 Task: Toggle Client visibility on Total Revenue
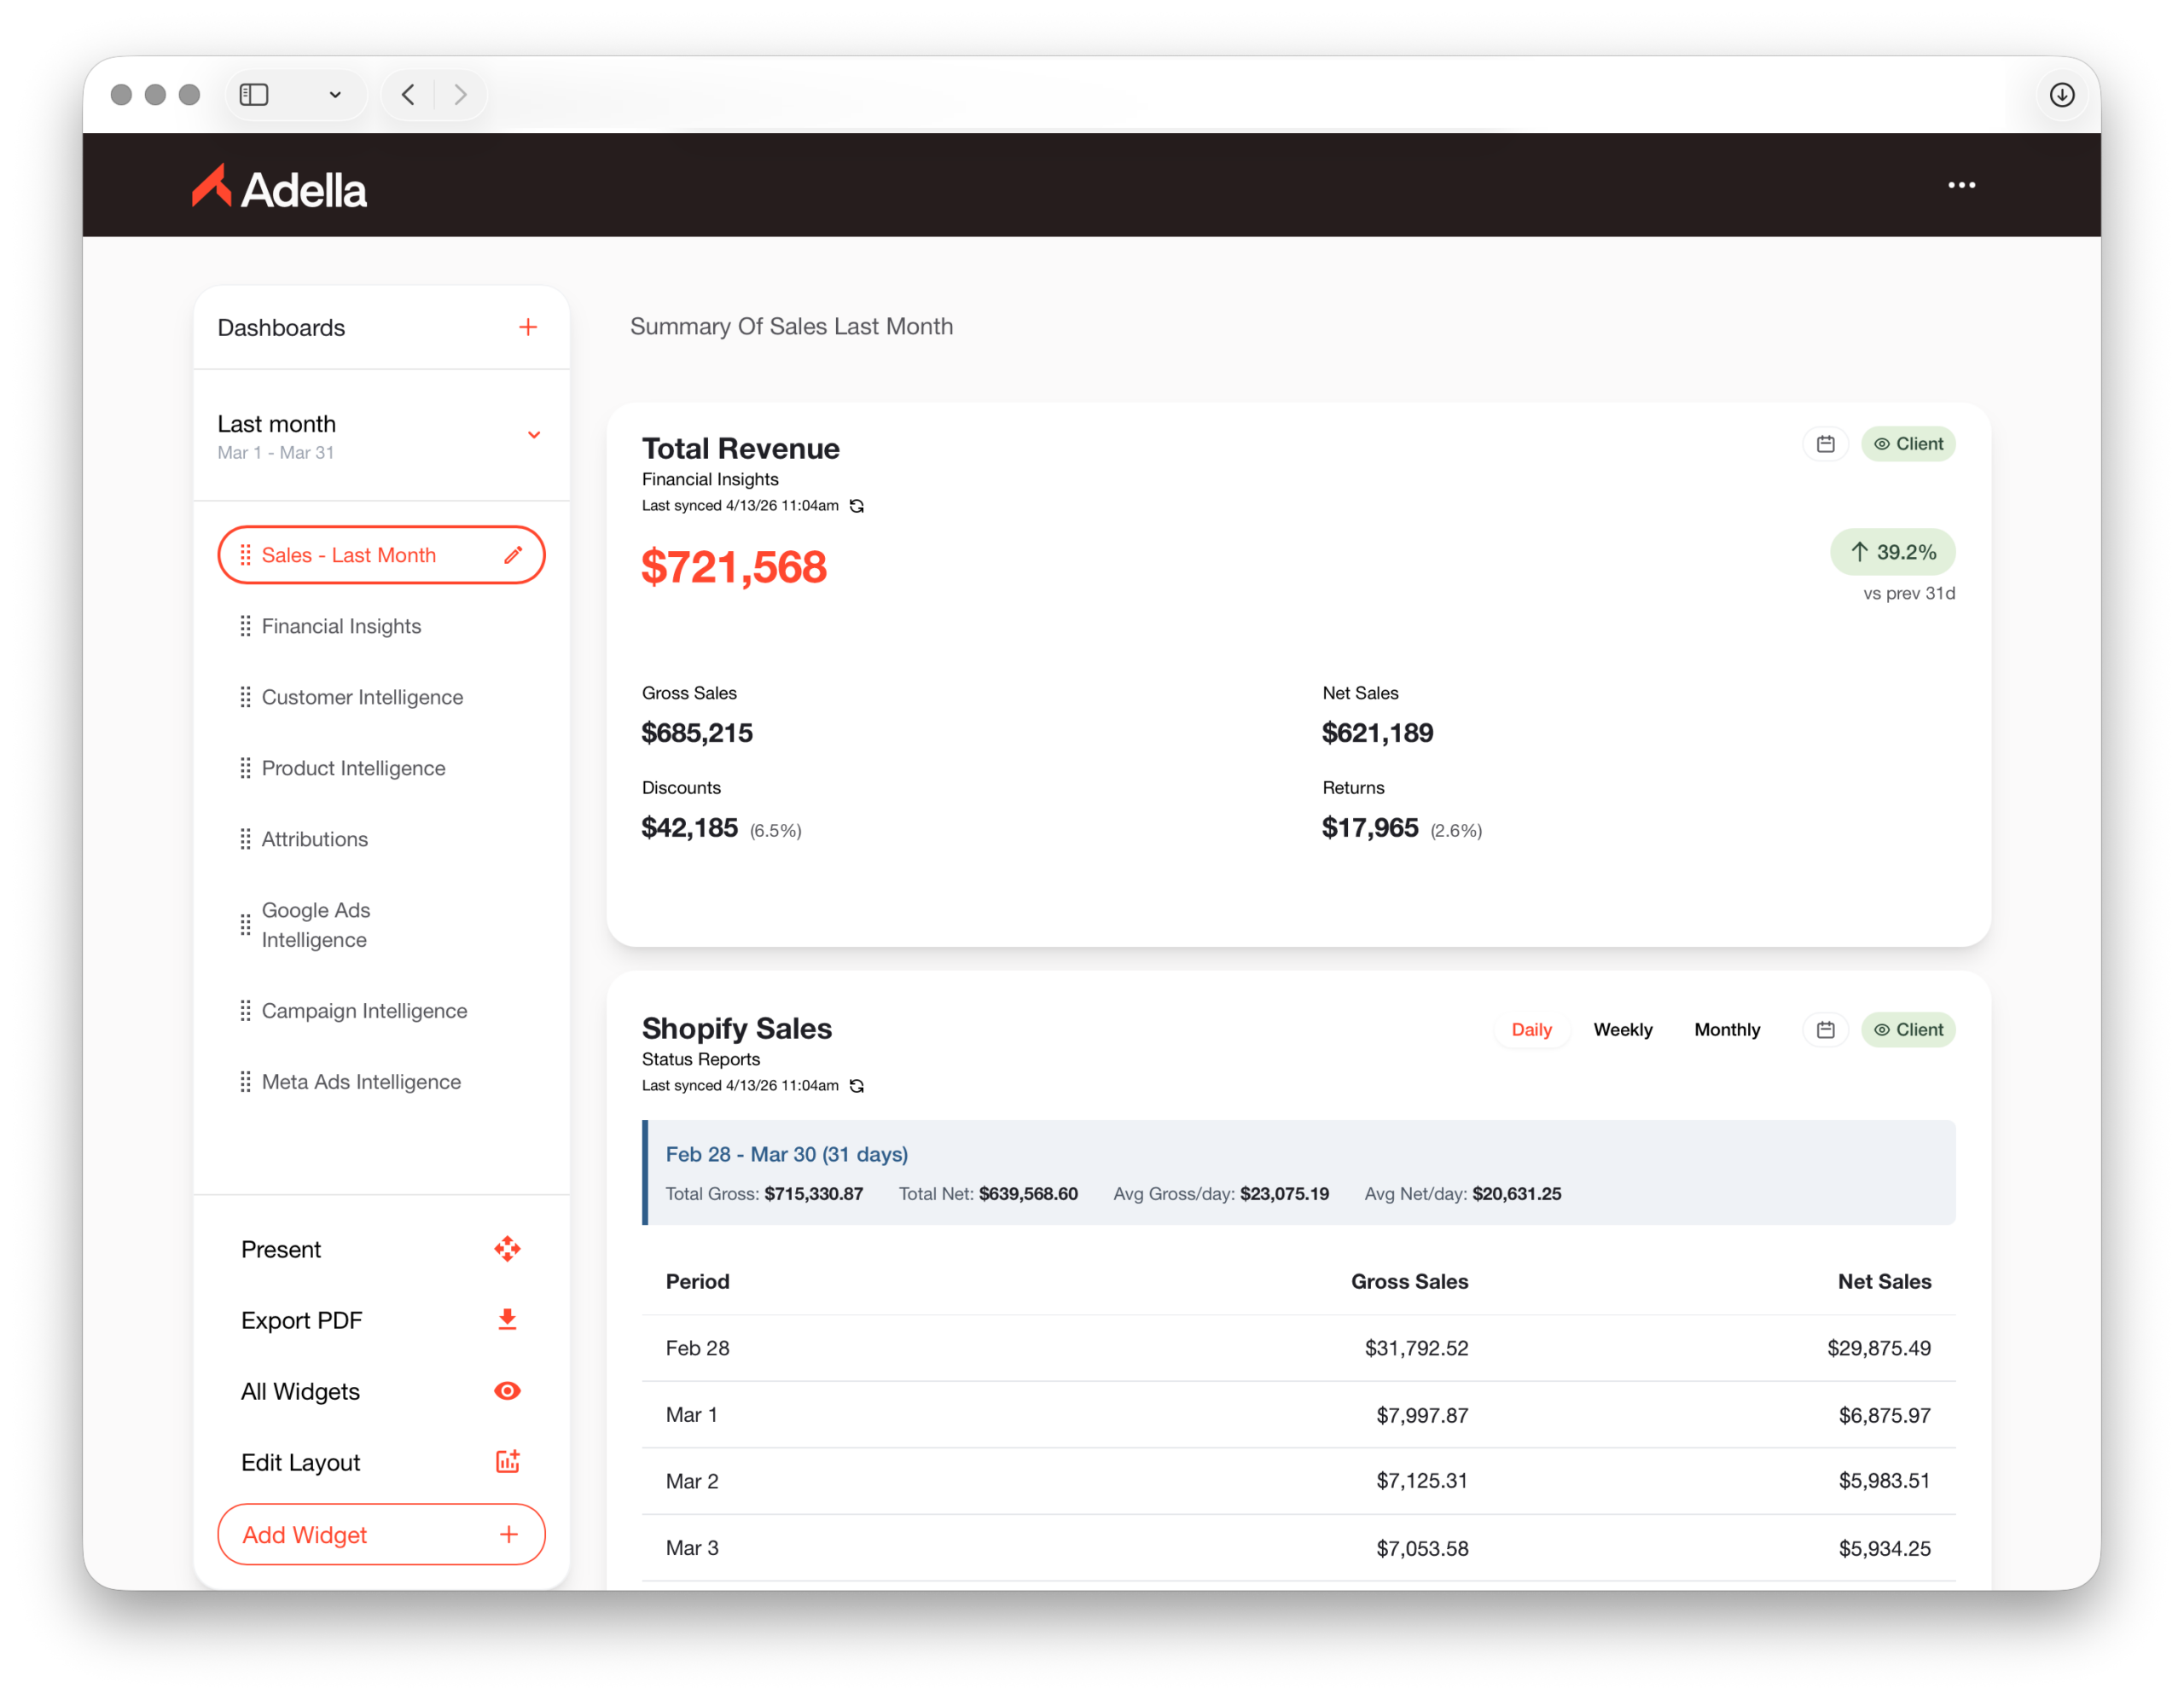pos(1908,444)
